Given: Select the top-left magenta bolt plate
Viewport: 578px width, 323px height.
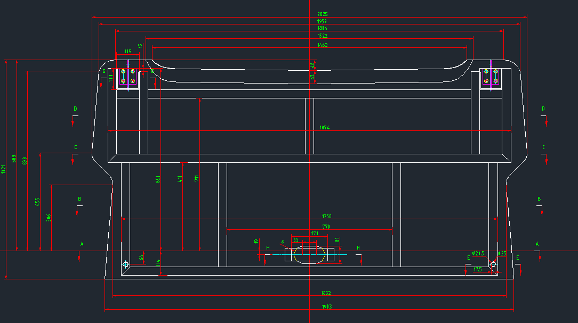Looking at the screenshot, I should 128,77.
